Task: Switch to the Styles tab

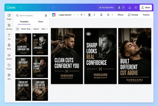Action: [x=41, y=22]
